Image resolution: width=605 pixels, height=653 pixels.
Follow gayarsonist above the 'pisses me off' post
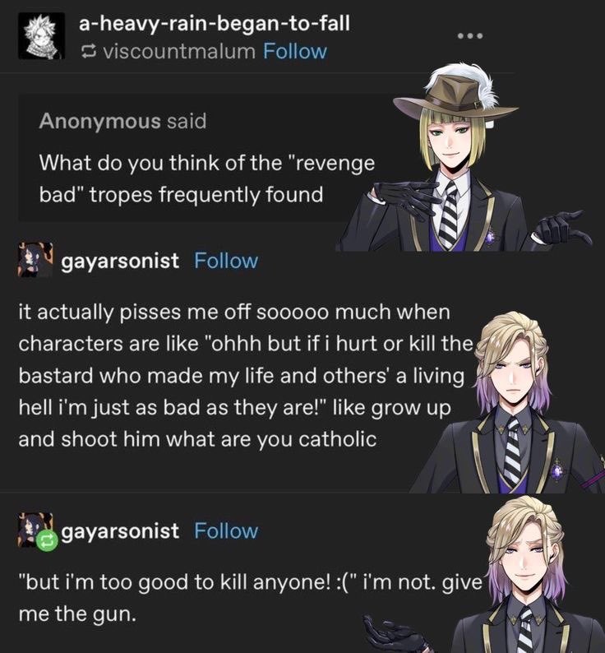(226, 261)
